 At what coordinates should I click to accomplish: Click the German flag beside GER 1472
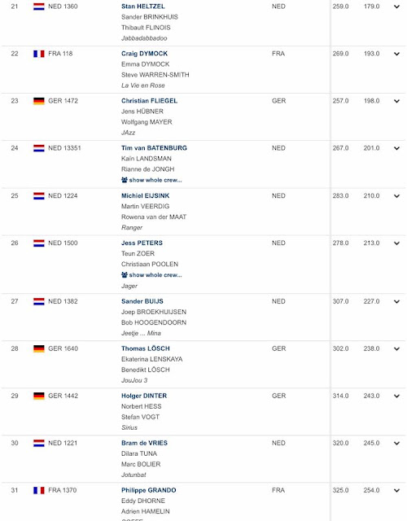(x=39, y=101)
